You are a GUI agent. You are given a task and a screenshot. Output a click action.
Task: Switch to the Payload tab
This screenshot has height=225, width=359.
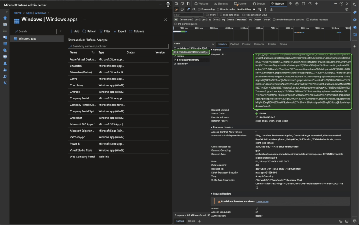pyautogui.click(x=234, y=44)
